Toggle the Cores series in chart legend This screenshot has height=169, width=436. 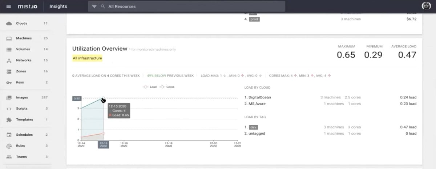pos(167,87)
